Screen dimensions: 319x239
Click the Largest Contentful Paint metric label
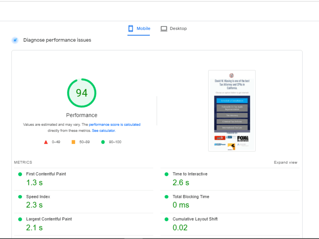pyautogui.click(x=49, y=219)
